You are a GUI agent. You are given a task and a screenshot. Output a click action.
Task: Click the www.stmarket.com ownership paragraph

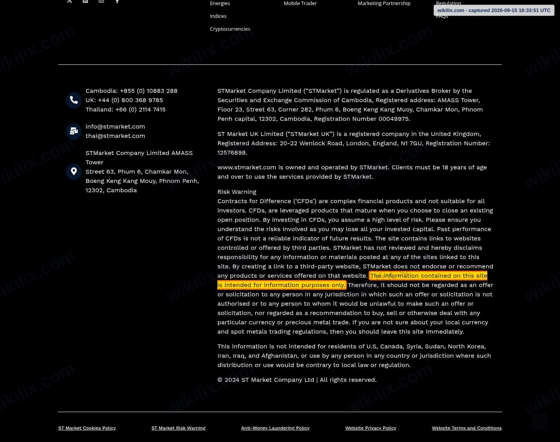tap(352, 172)
